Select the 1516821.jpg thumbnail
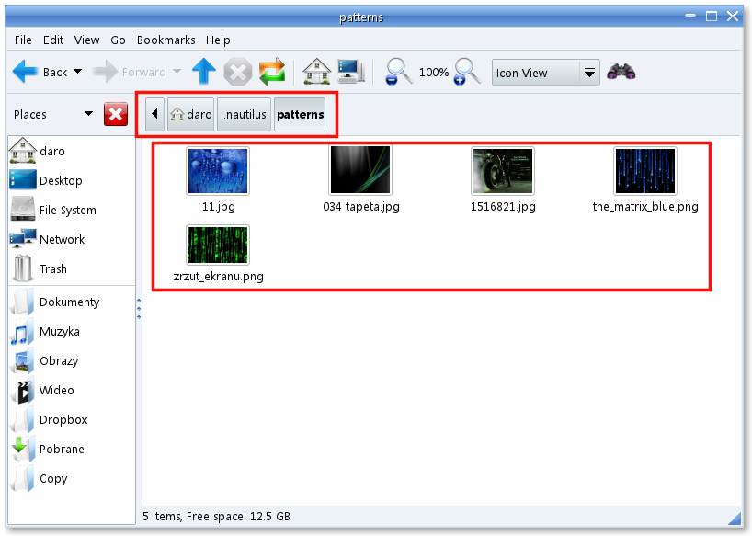The width and height of the screenshot is (752, 536). (x=503, y=171)
